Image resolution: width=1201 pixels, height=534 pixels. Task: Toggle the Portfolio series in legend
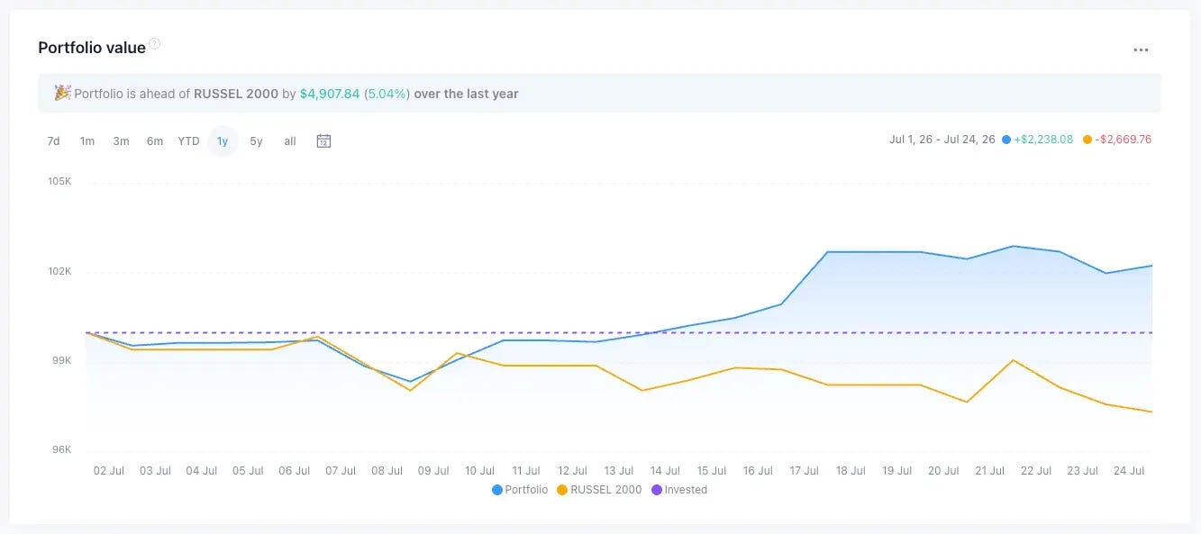[520, 490]
